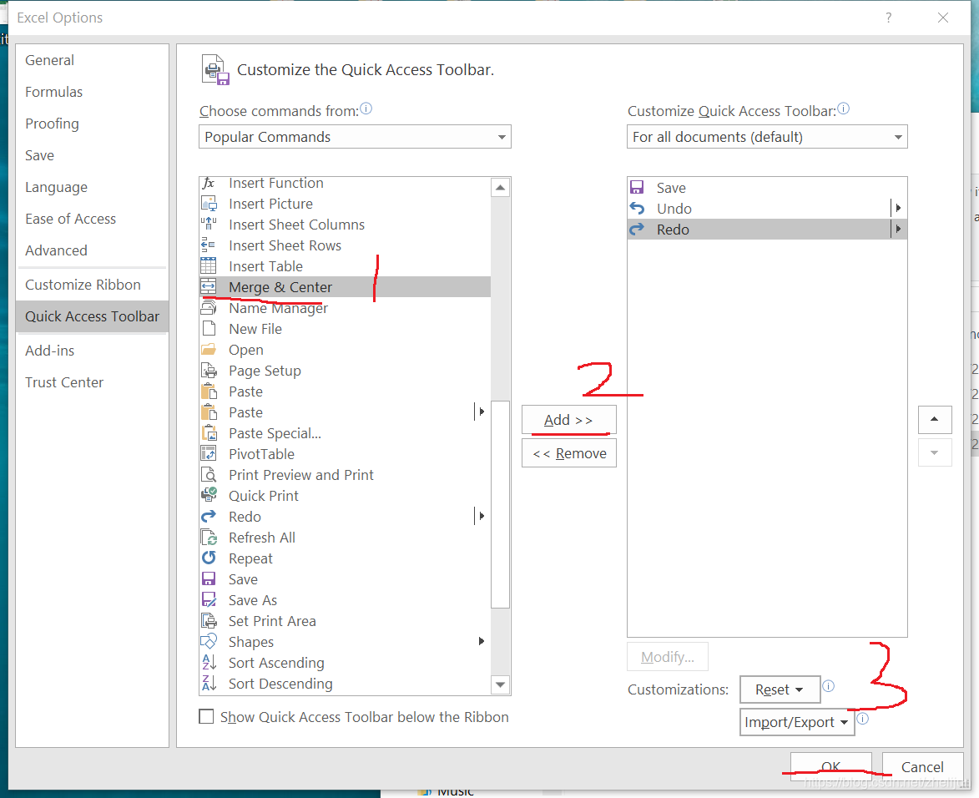Click the << Remove button
The height and width of the screenshot is (798, 979).
coord(569,453)
